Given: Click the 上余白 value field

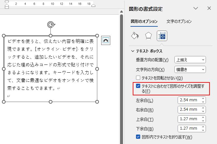Looking at the screenshot, I should tap(189, 119).
